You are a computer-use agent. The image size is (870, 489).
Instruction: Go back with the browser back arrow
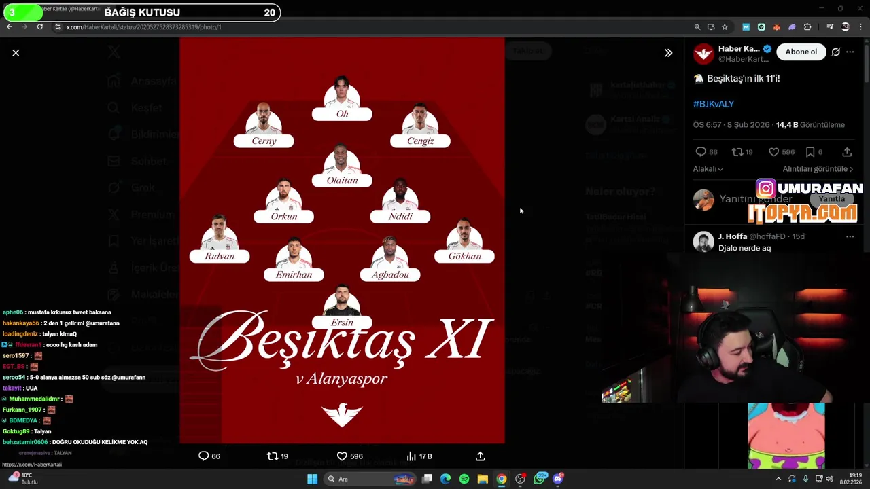coord(9,26)
